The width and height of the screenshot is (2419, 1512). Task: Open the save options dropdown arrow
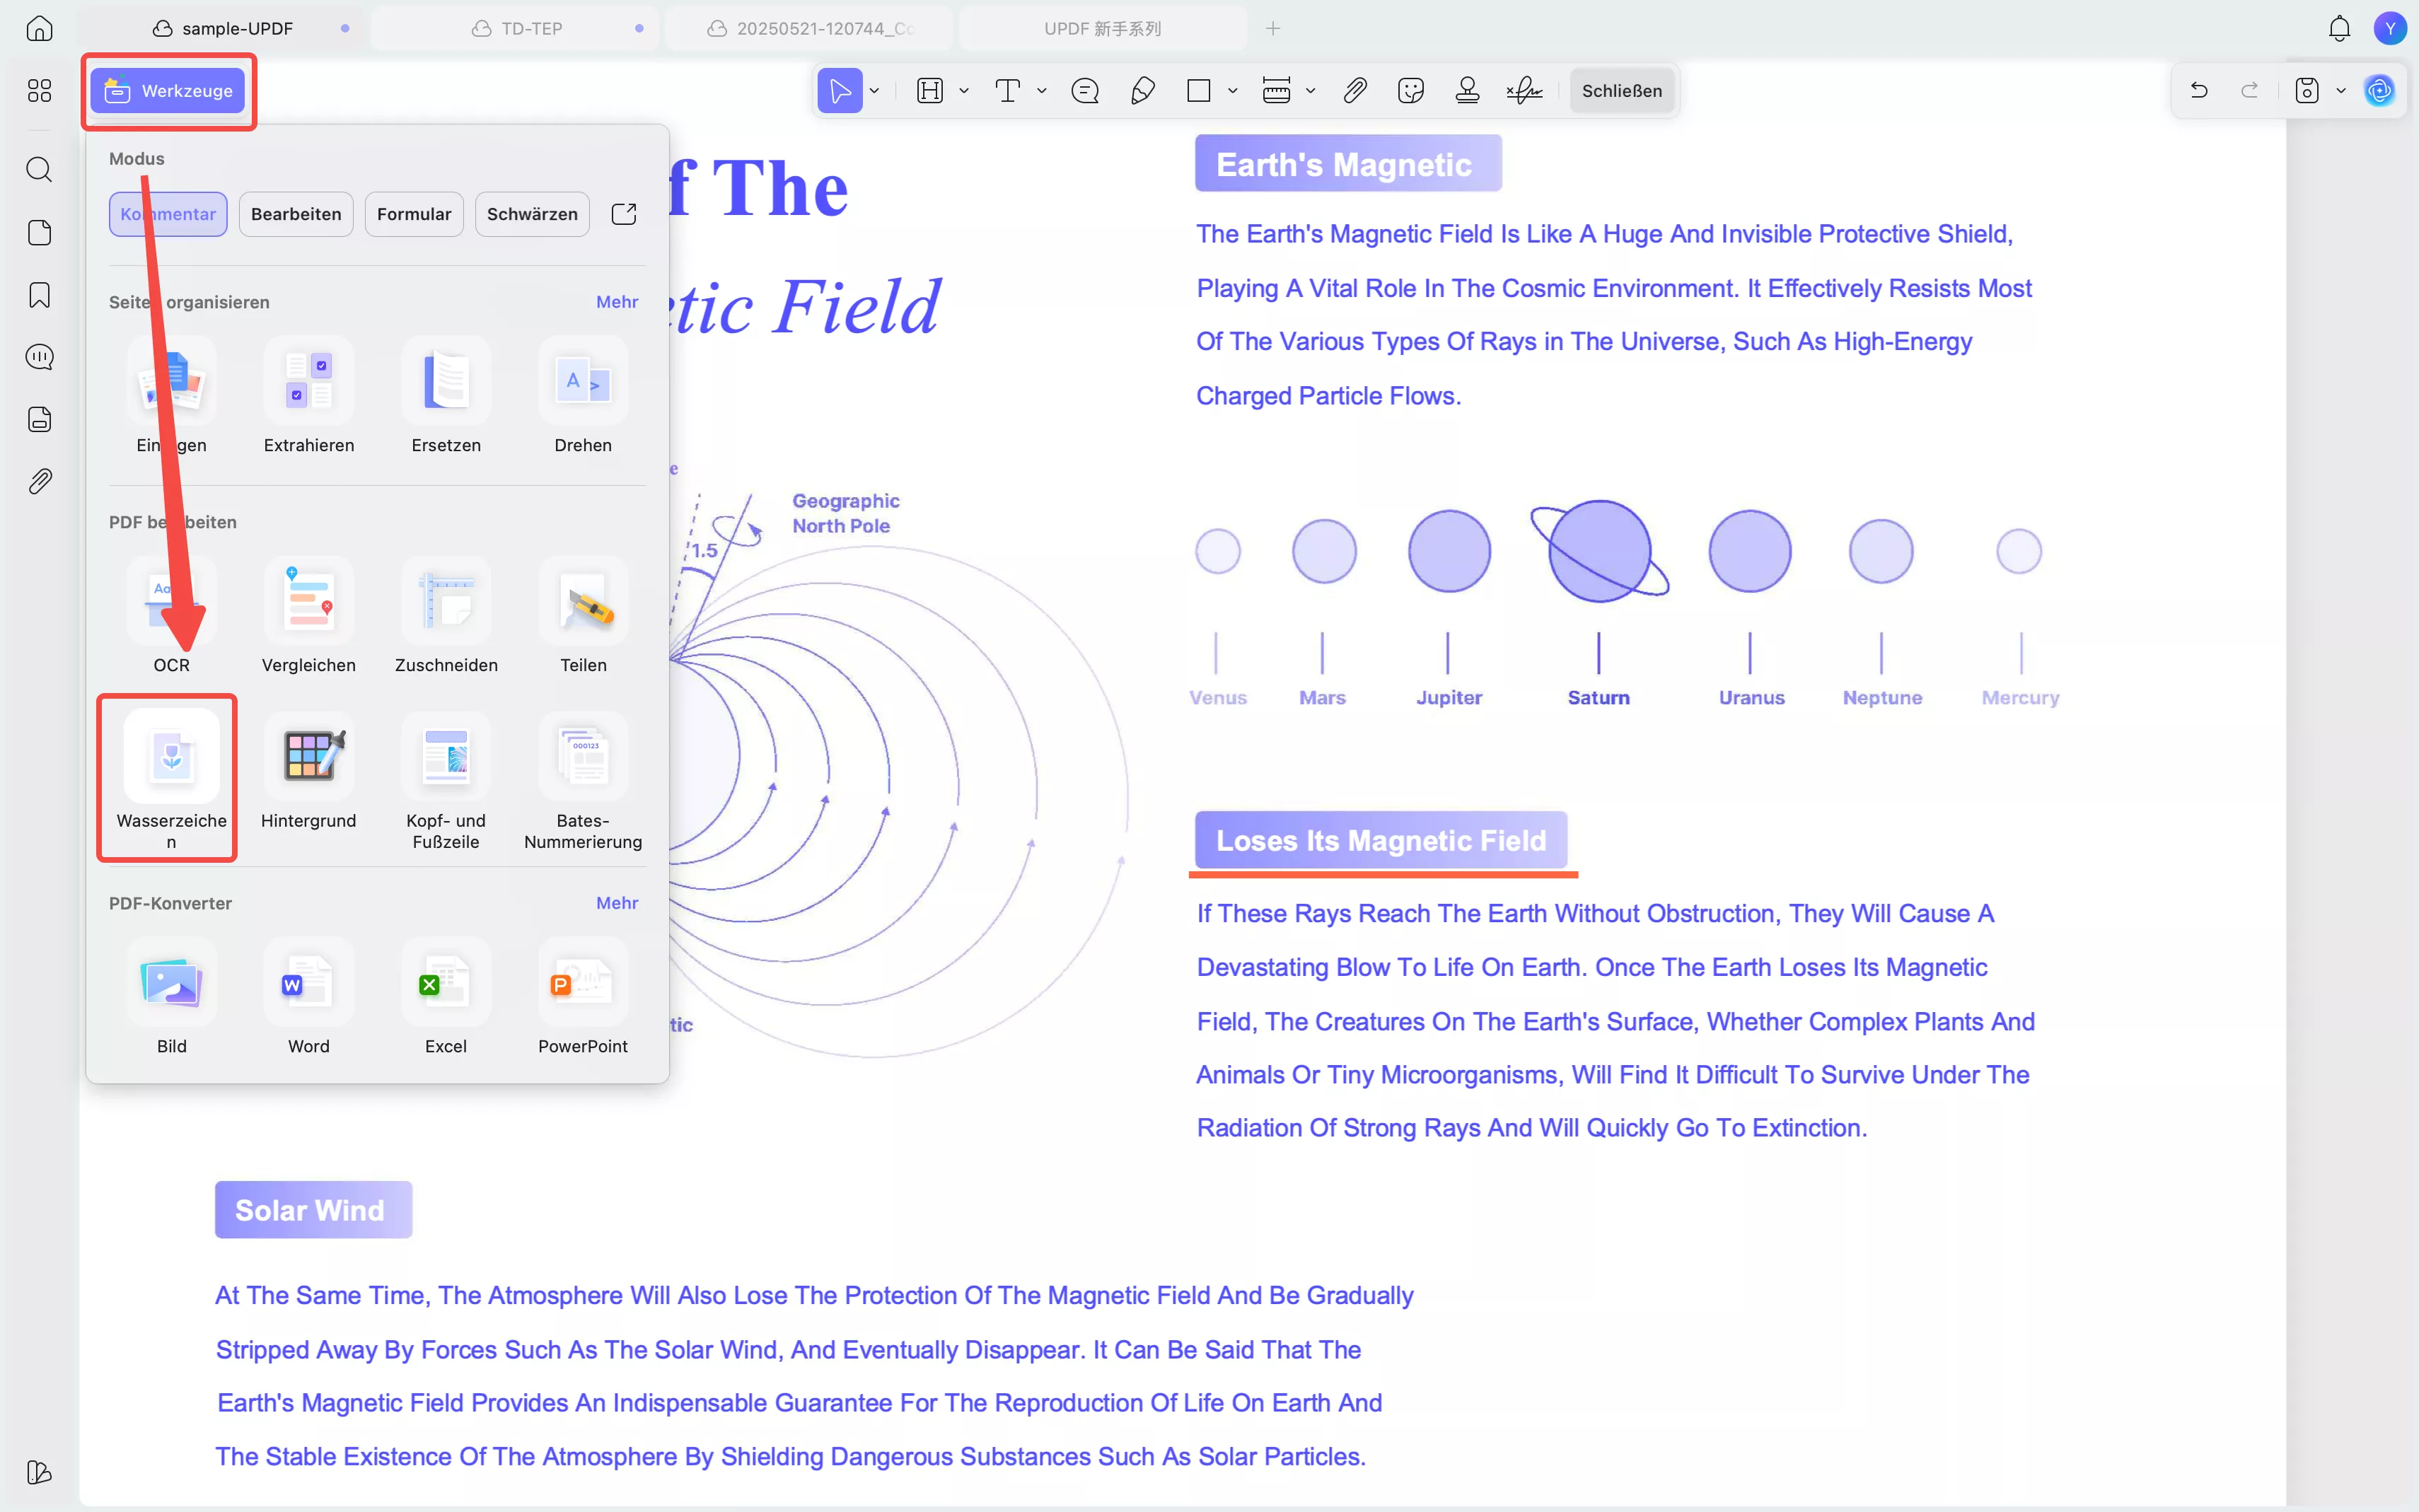point(2341,91)
